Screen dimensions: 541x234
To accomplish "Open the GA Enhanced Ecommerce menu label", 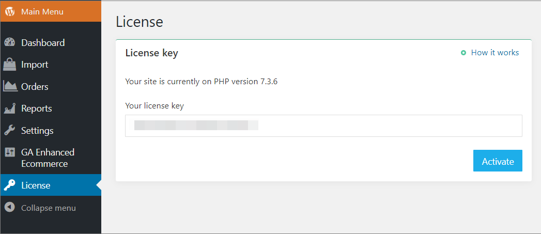I will pyautogui.click(x=48, y=158).
